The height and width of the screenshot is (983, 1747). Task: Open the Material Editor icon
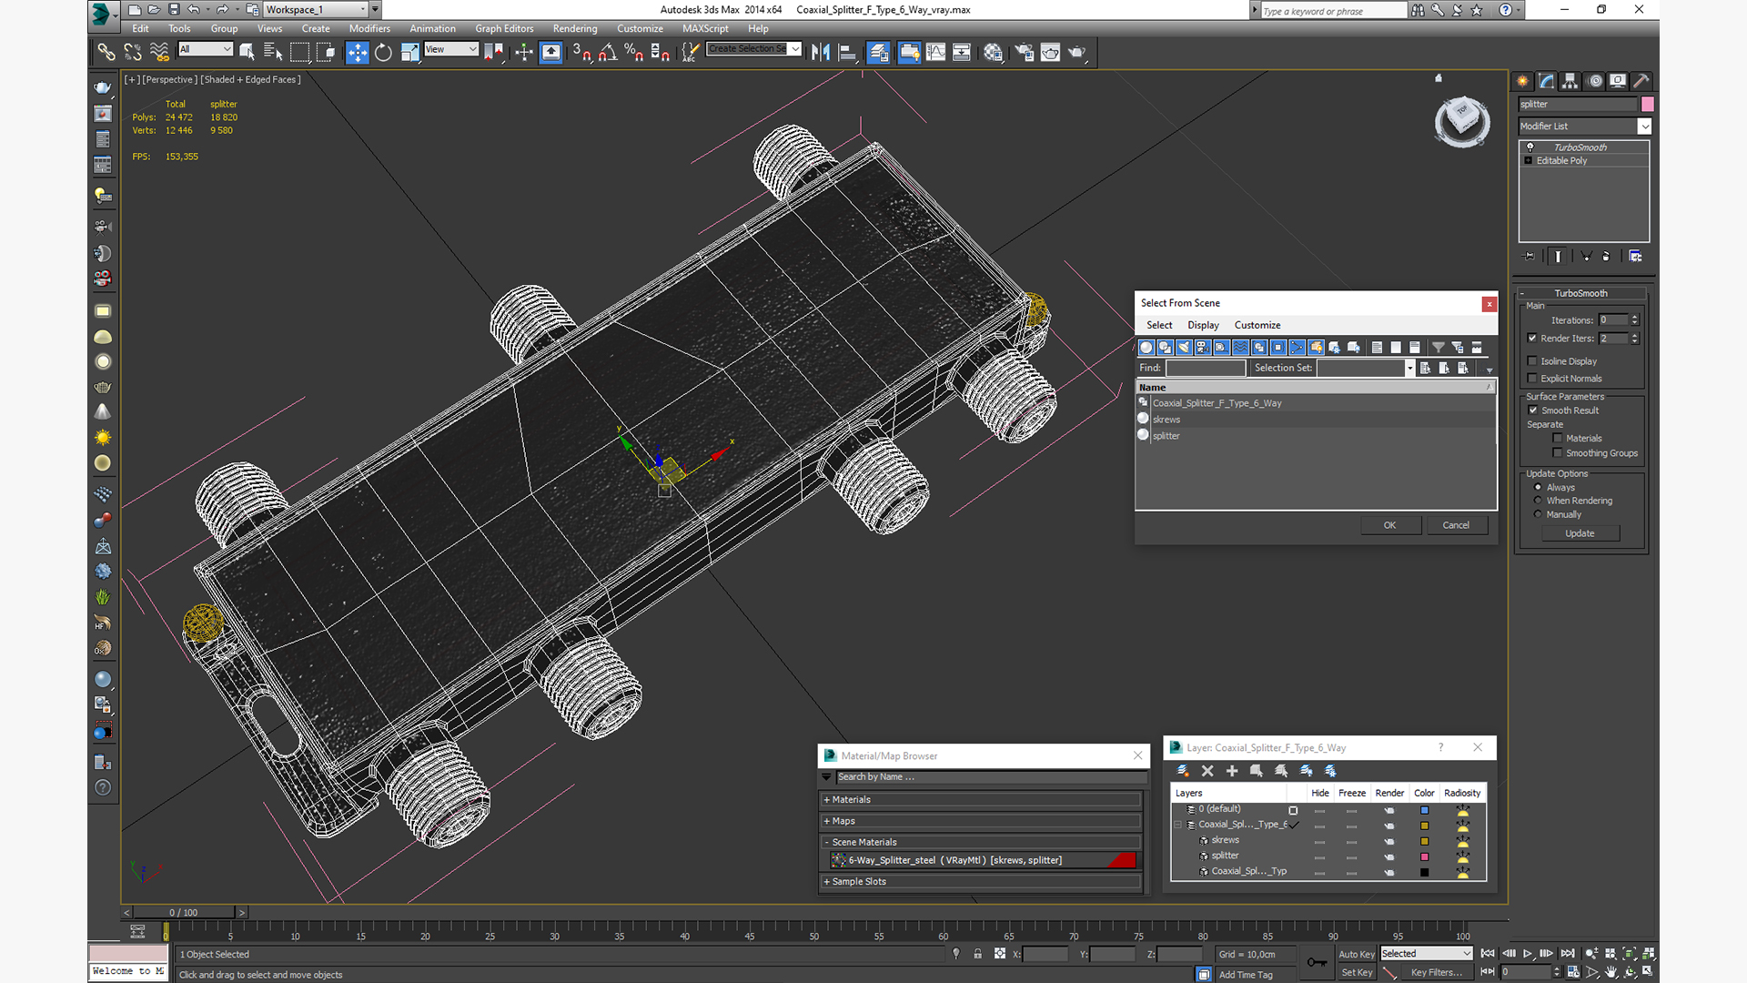pos(993,52)
